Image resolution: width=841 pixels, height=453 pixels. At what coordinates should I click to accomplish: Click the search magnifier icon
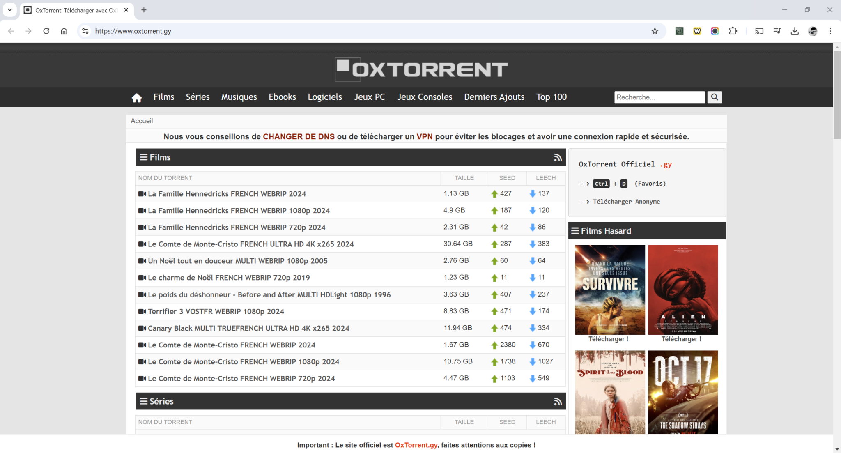tap(715, 97)
